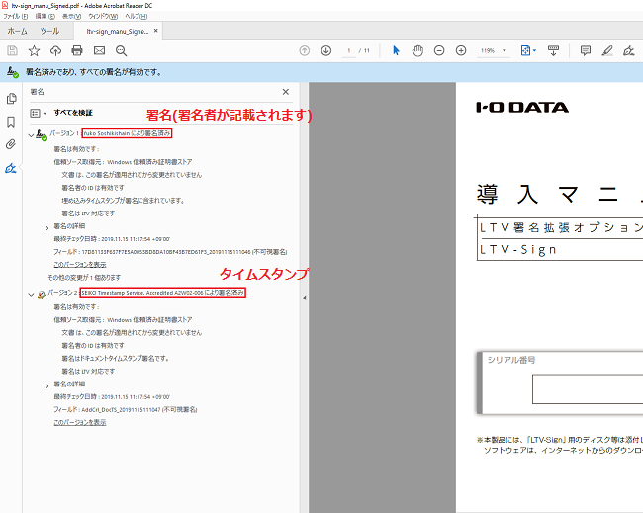The image size is (643, 513).
Task: Click the zoom out minus icon
Action: (x=439, y=50)
